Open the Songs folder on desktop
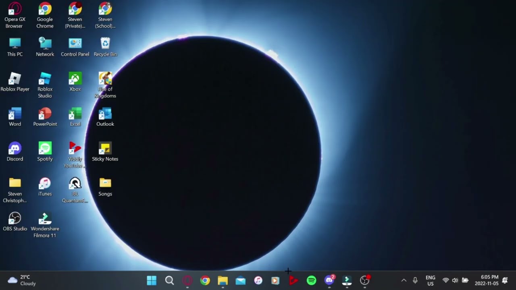Viewport: 516px width, 290px height. [x=105, y=187]
